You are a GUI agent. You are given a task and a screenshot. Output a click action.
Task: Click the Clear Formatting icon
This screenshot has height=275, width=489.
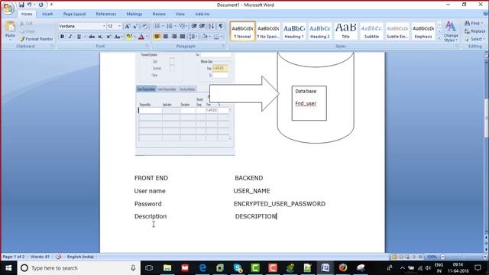click(x=144, y=26)
